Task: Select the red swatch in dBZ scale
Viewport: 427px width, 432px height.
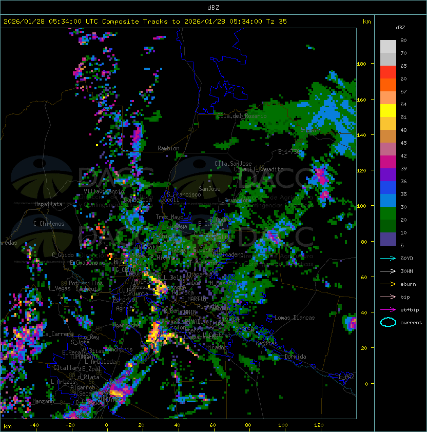Action: pyautogui.click(x=388, y=72)
